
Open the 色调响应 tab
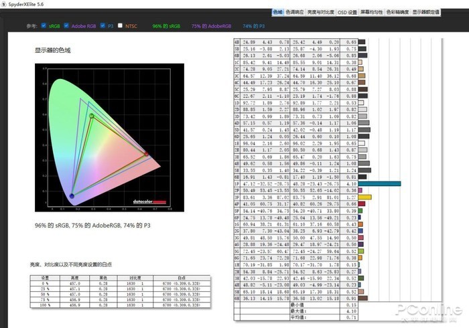[294, 12]
